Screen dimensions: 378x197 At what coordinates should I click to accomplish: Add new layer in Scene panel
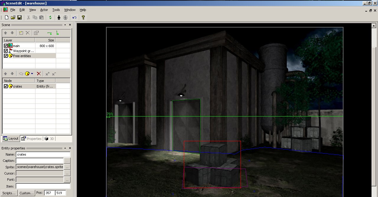(21, 33)
